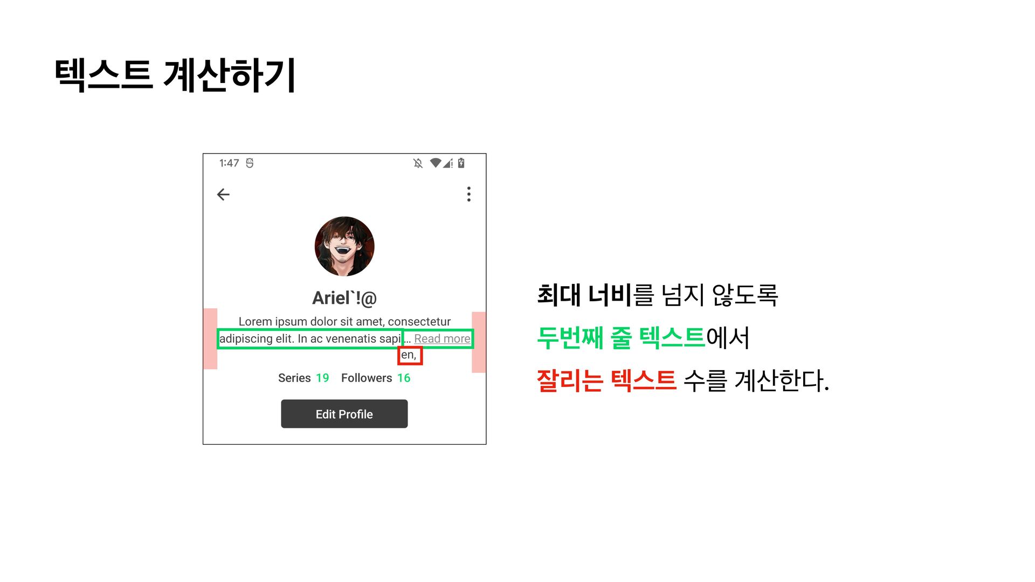
Task: Tap the cellular signal icon
Action: tap(448, 163)
